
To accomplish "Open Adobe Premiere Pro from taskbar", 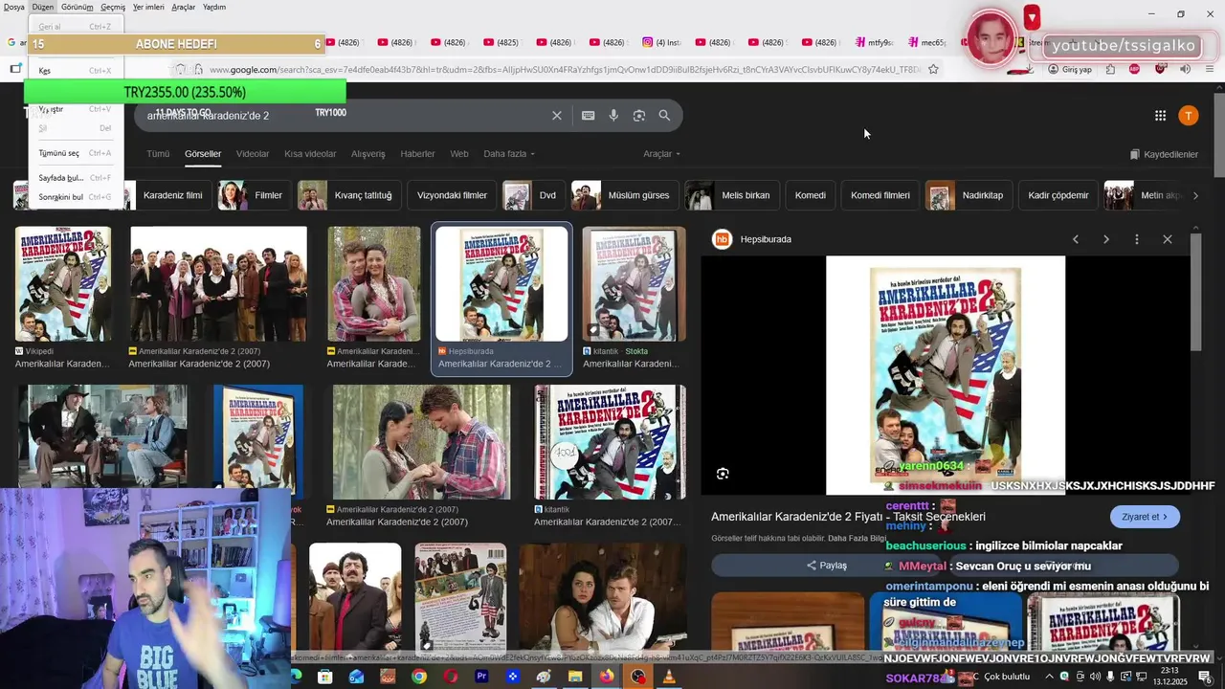I will pos(481,677).
